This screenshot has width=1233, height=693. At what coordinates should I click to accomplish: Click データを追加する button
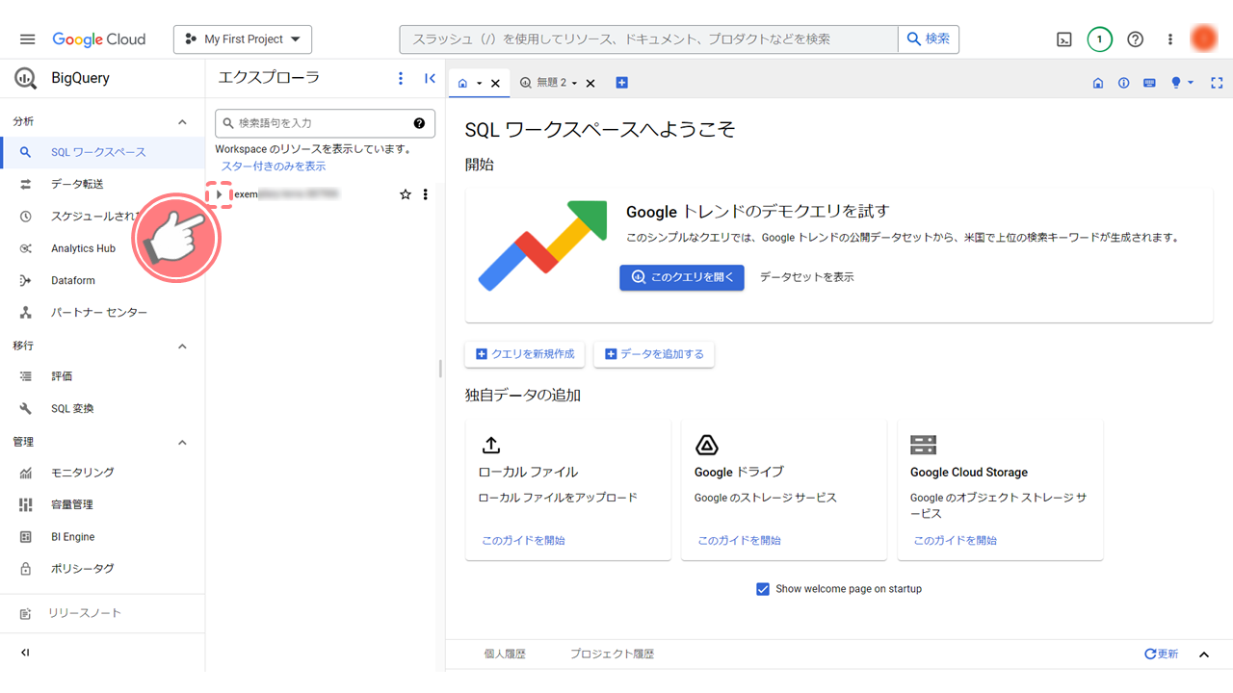(654, 354)
